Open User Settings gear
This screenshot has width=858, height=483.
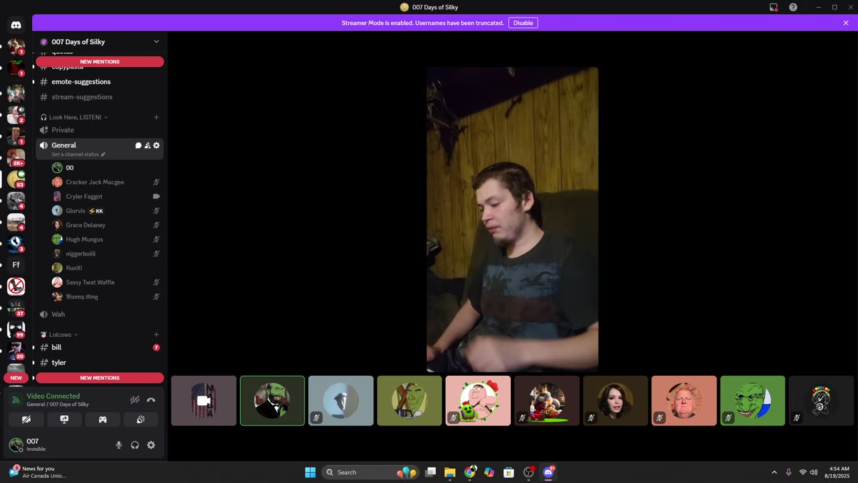151,445
